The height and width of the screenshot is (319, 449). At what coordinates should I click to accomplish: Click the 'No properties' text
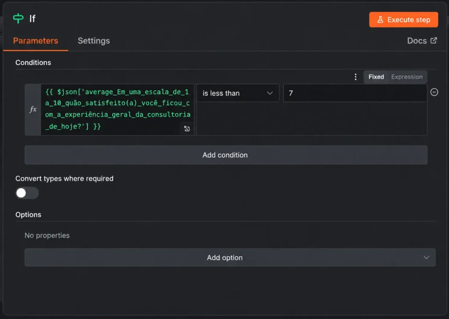click(x=47, y=236)
